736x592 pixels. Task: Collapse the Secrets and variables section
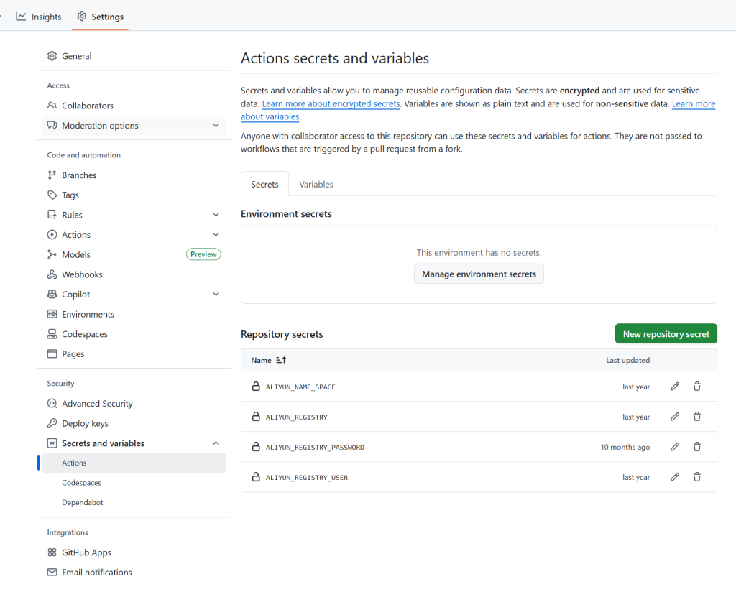pos(216,443)
